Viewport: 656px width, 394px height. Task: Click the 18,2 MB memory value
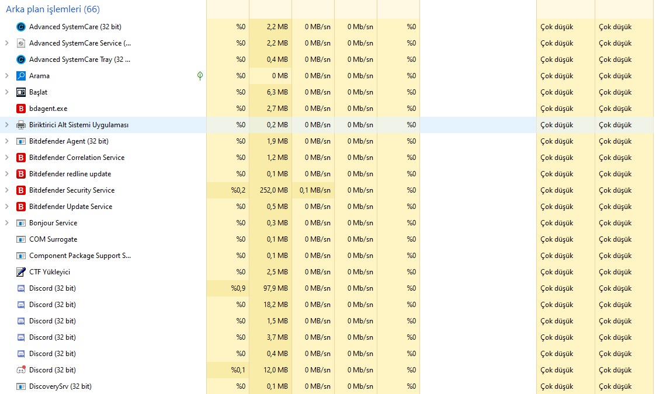click(275, 305)
